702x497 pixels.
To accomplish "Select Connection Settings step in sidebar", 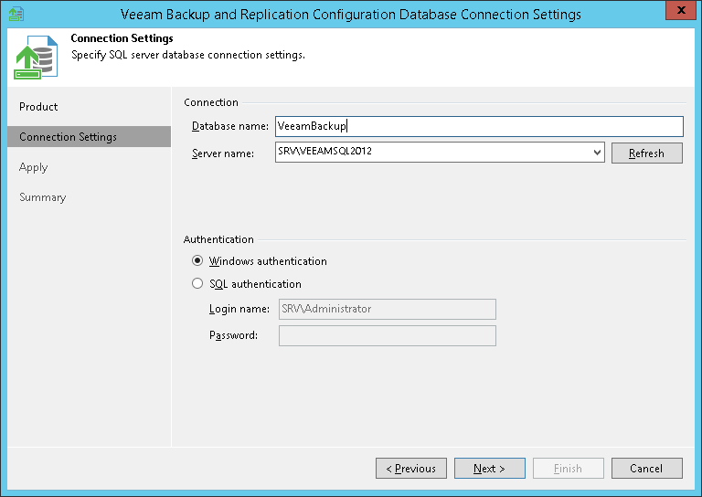I will [68, 137].
